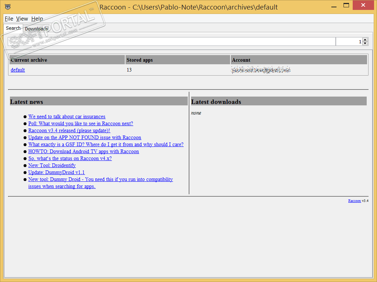Click the 'Account' column header
Screen dimensions: 377x282
click(x=299, y=60)
